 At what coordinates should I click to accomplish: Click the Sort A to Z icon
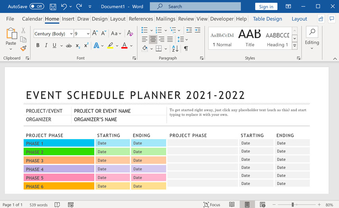tap(175, 49)
